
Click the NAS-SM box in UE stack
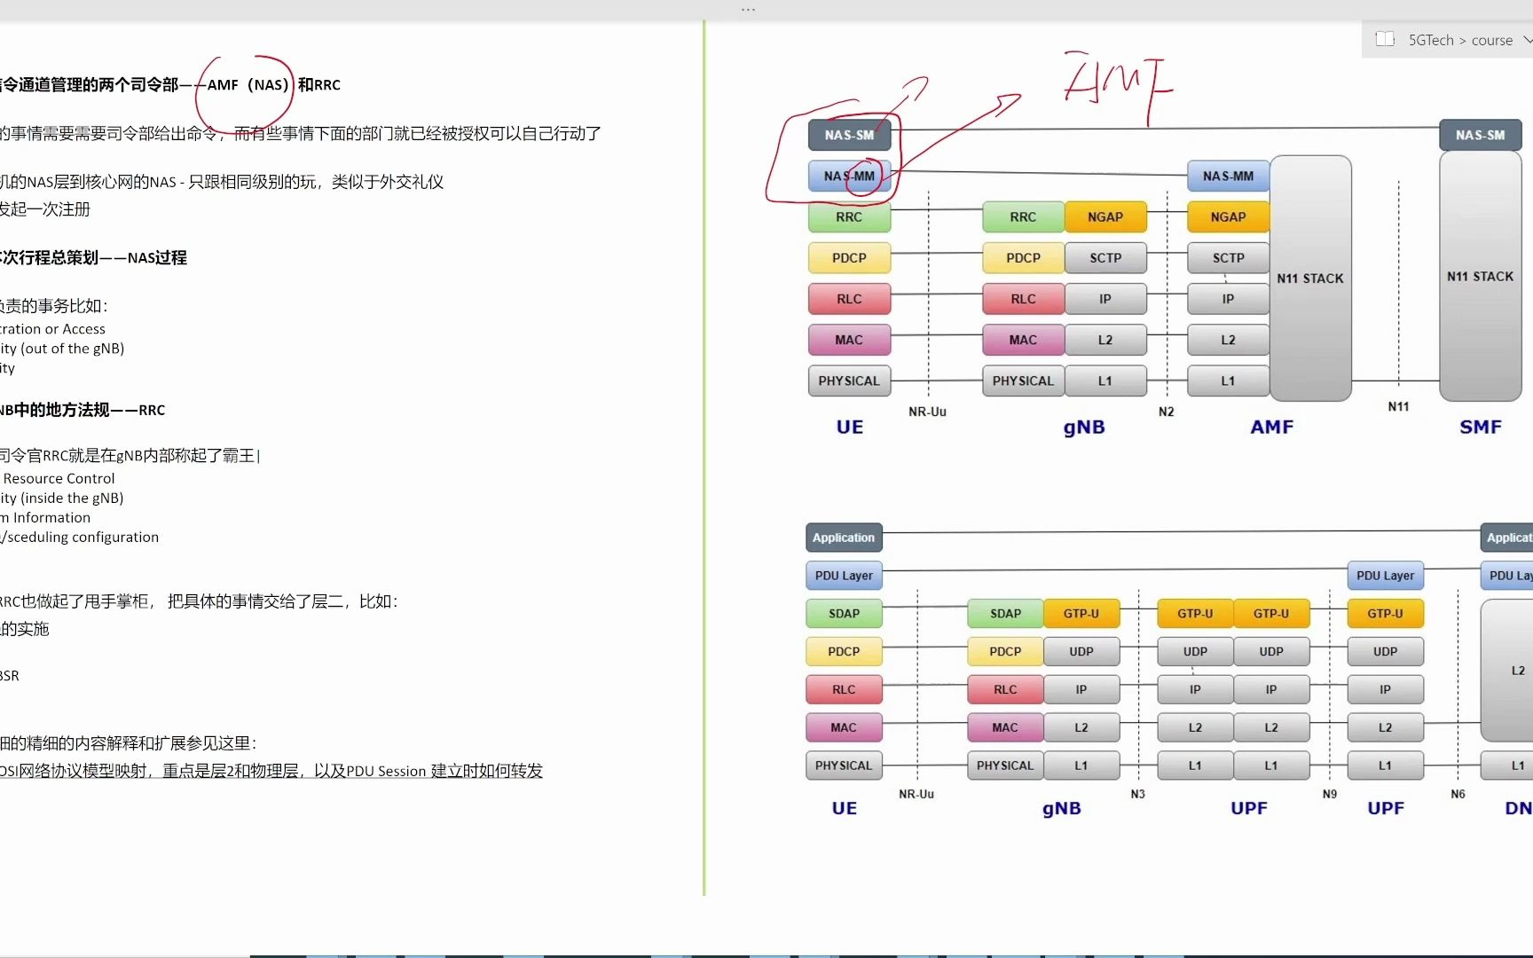pos(849,135)
